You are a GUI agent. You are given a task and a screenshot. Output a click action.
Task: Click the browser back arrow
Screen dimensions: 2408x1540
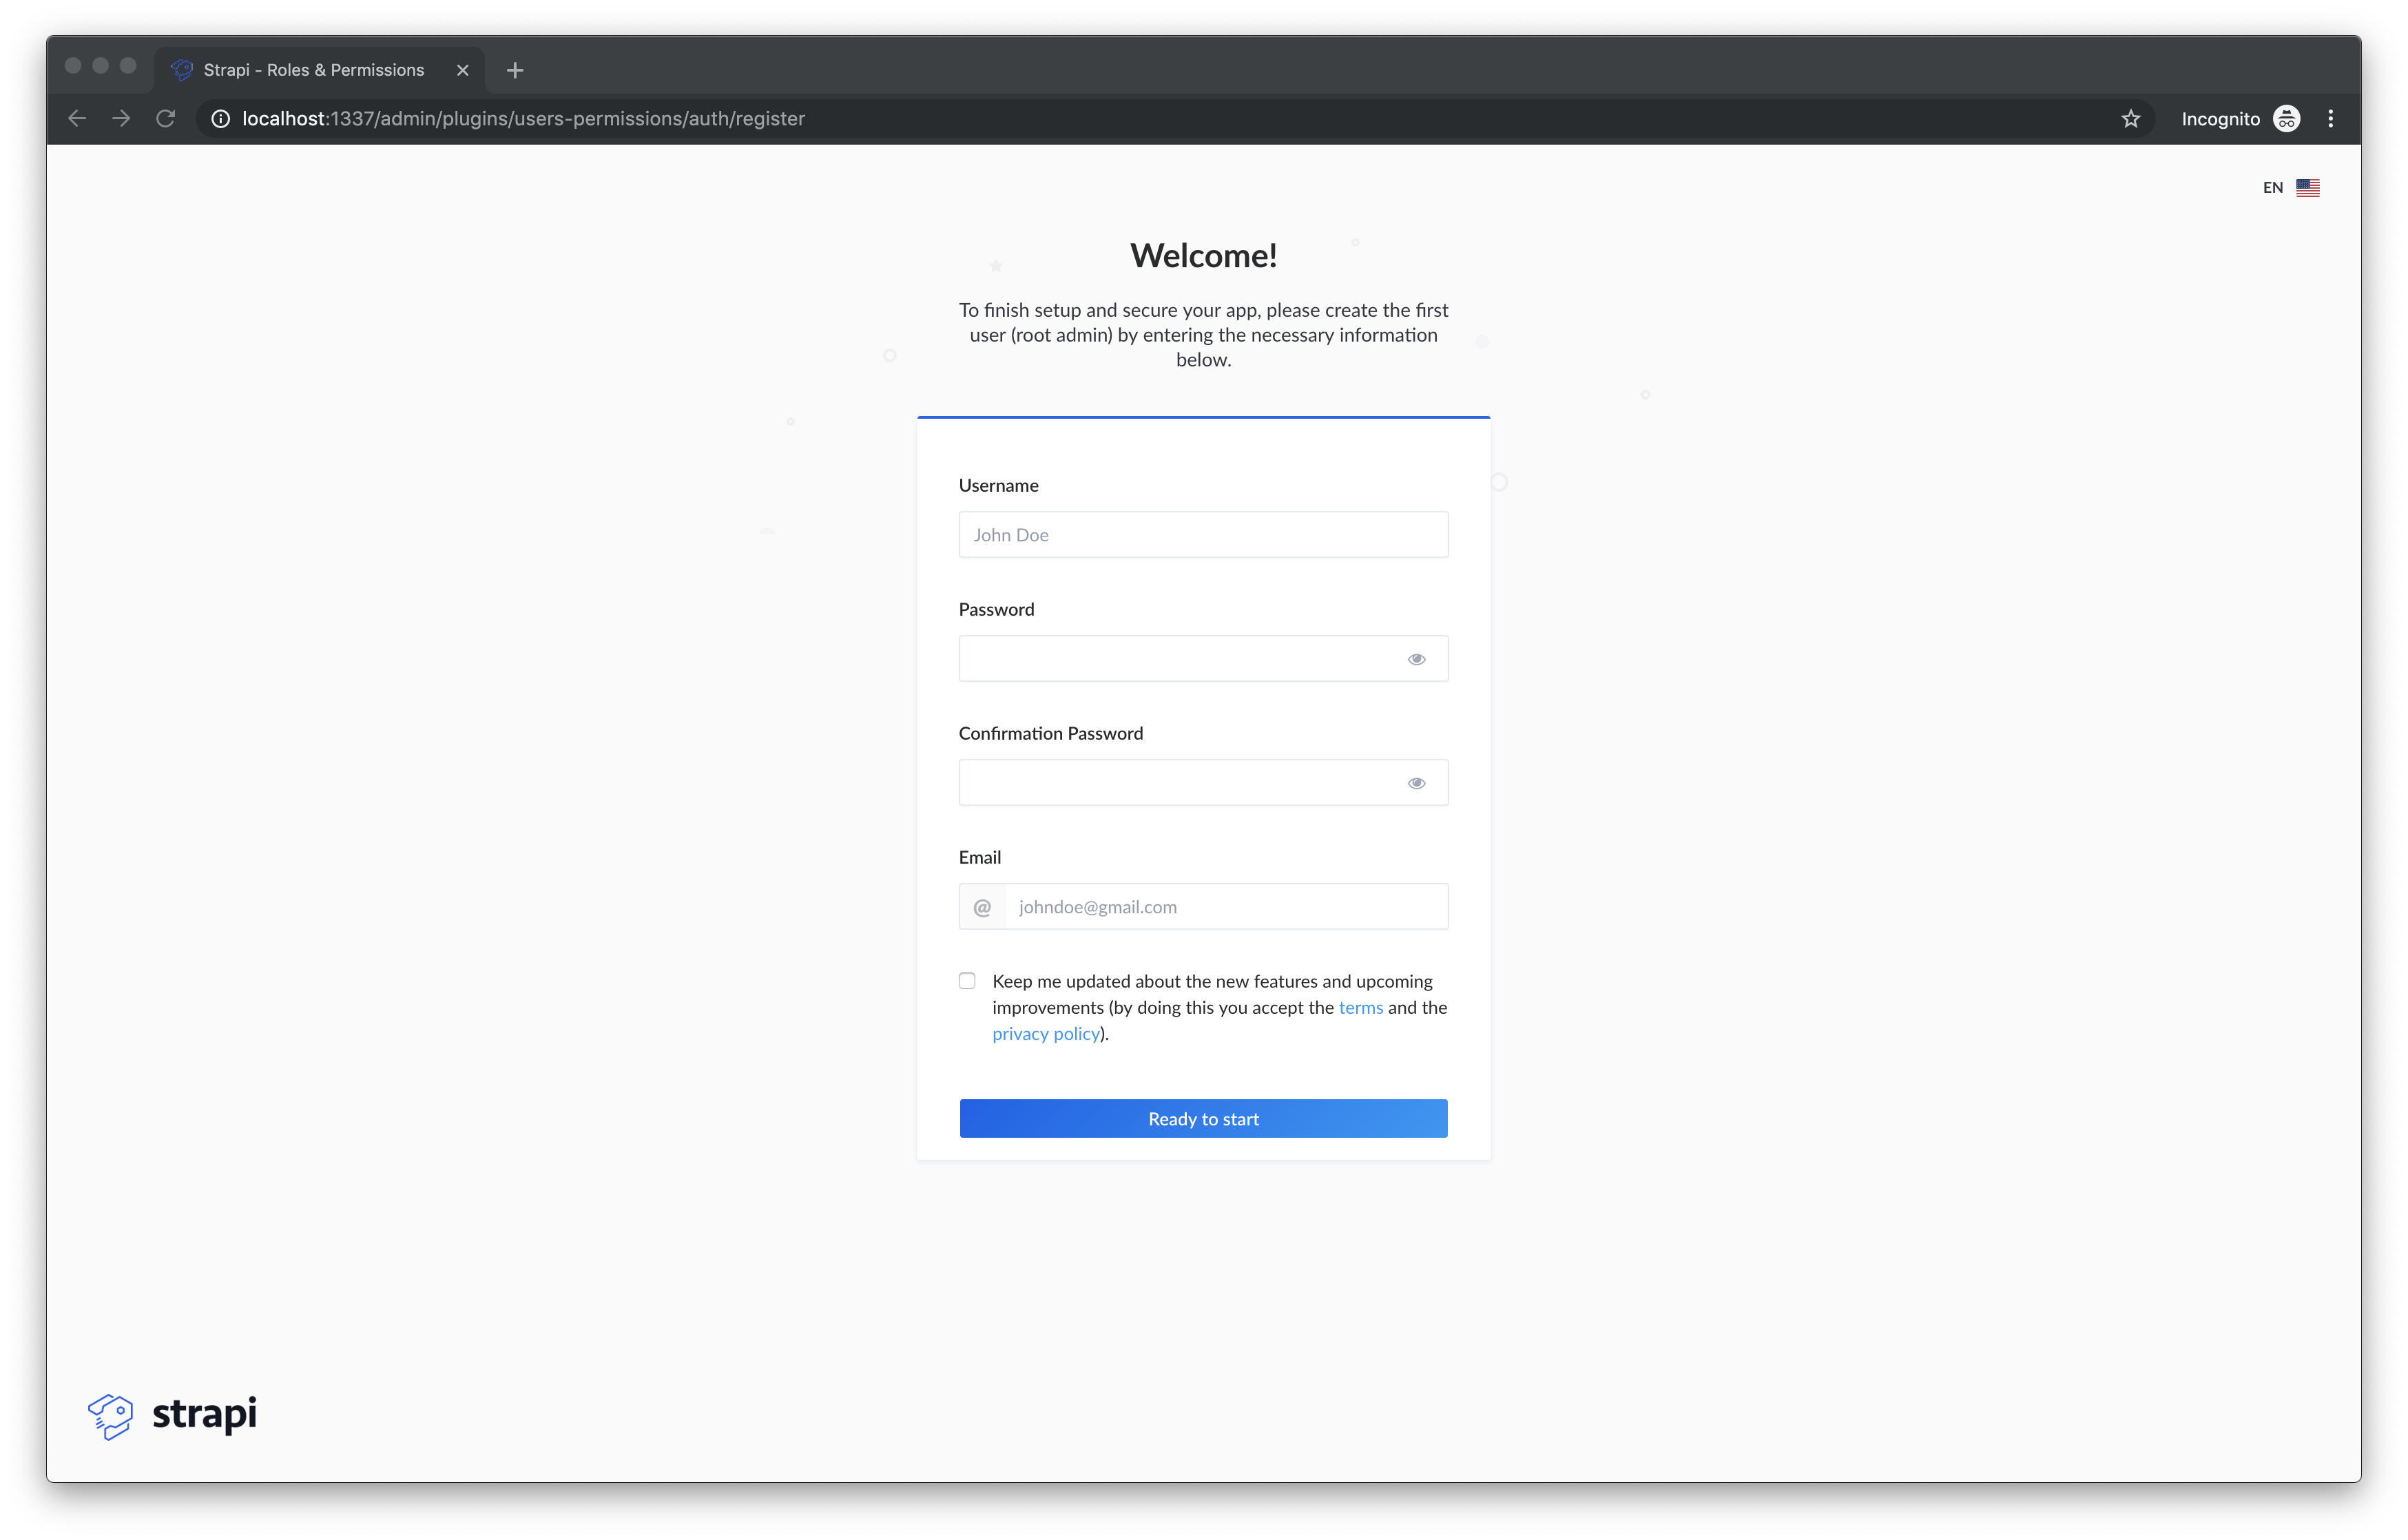pyautogui.click(x=77, y=119)
